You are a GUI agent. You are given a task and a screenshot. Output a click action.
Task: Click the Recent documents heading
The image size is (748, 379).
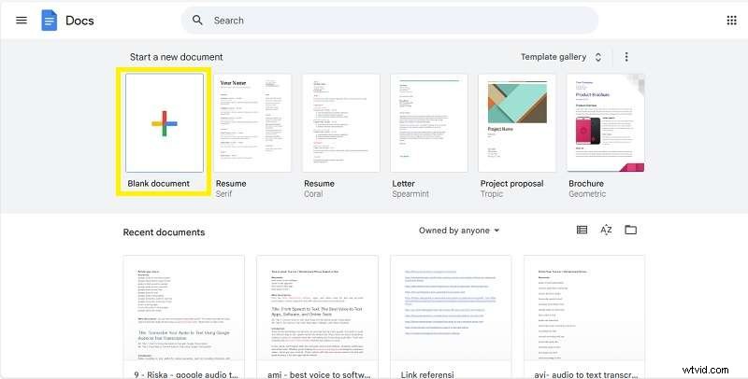pos(165,232)
